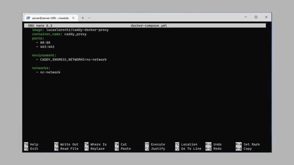294x165 pixels.
Task: Open a new terminal tab with plus
Action: tap(83, 18)
